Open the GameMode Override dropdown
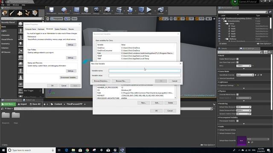The height and width of the screenshot is (153, 273). pos(245,75)
